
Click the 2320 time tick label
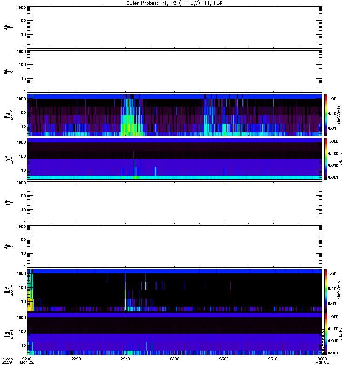tap(224, 359)
